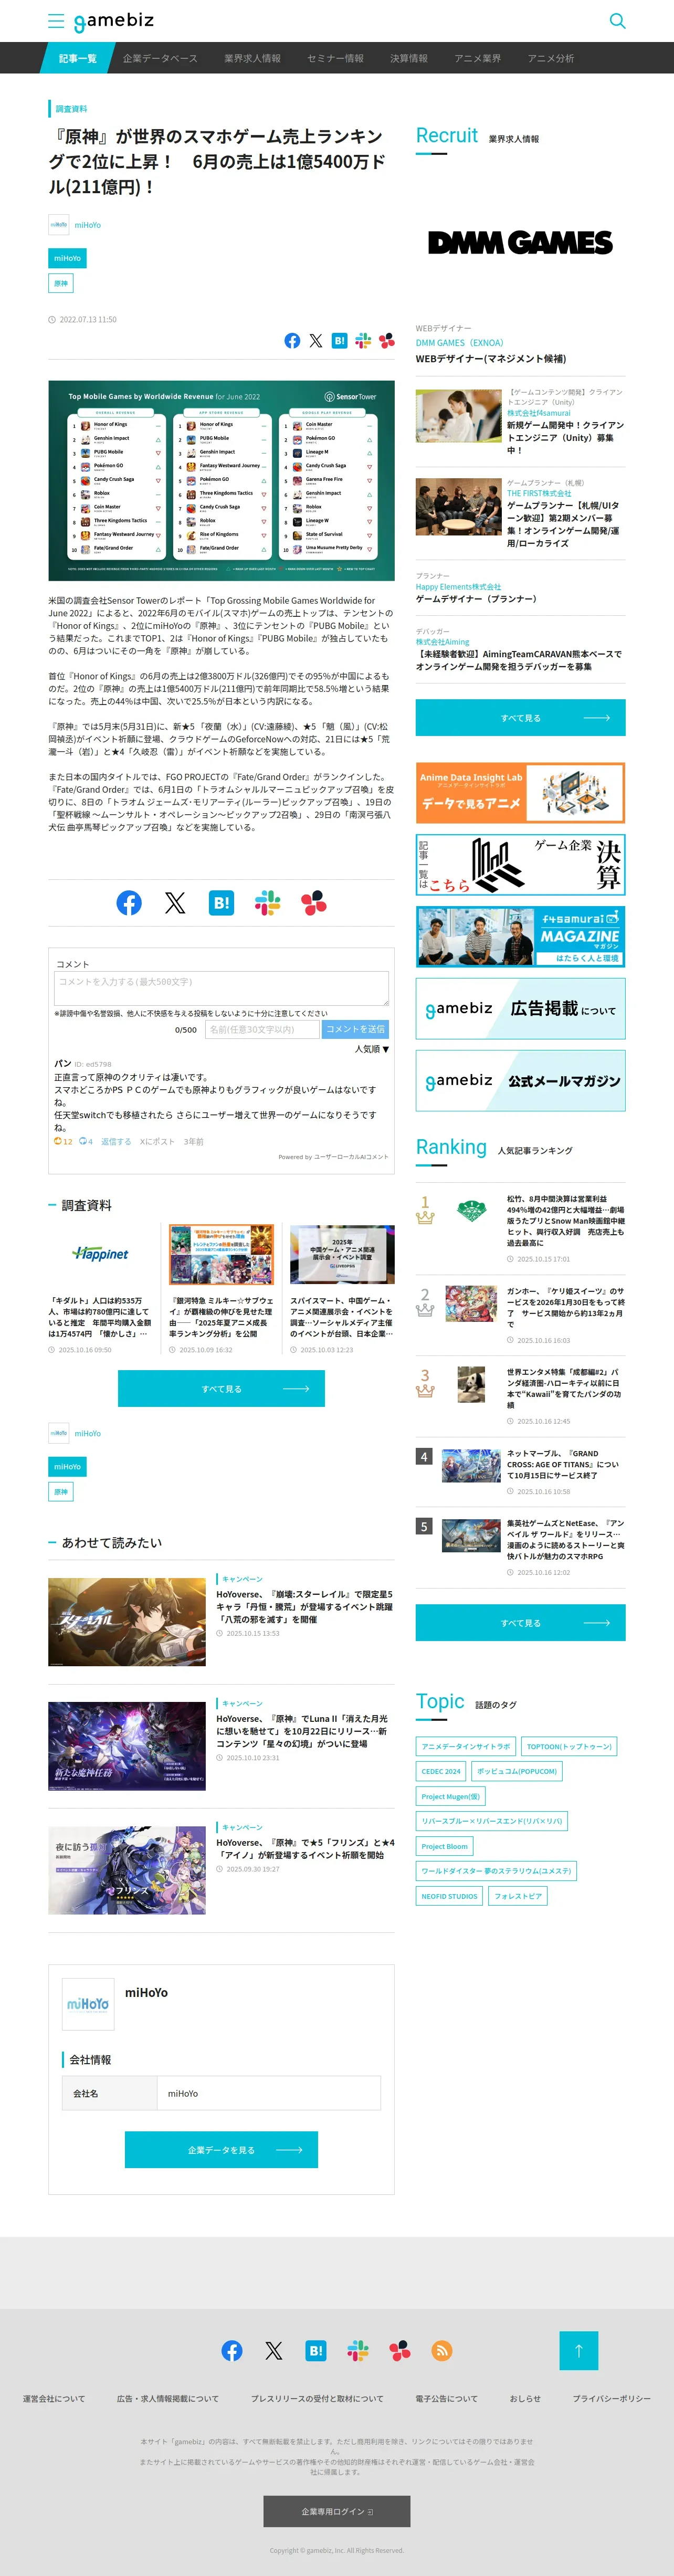Click the large X icon below the article
The height and width of the screenshot is (2576, 674).
coord(175,903)
